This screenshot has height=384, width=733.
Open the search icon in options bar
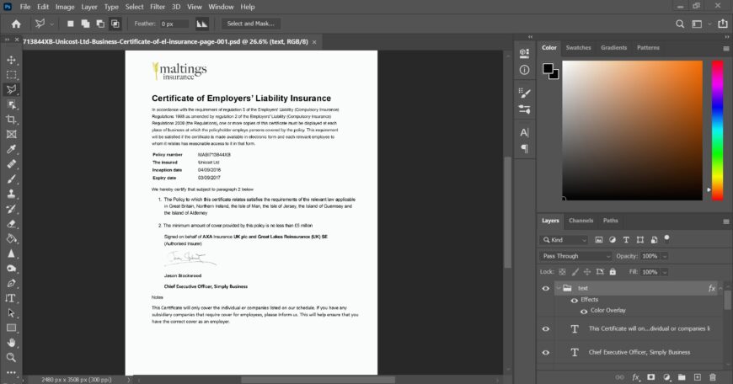tap(680, 24)
